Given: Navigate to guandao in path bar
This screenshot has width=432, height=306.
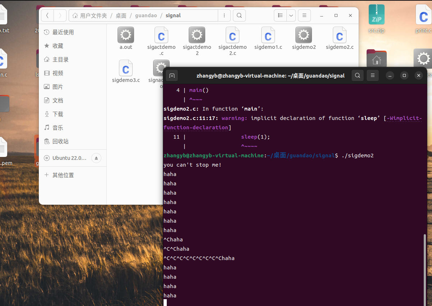Looking at the screenshot, I should (x=146, y=15).
